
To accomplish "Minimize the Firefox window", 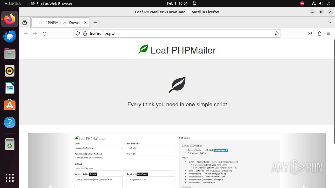I will [x=312, y=12].
